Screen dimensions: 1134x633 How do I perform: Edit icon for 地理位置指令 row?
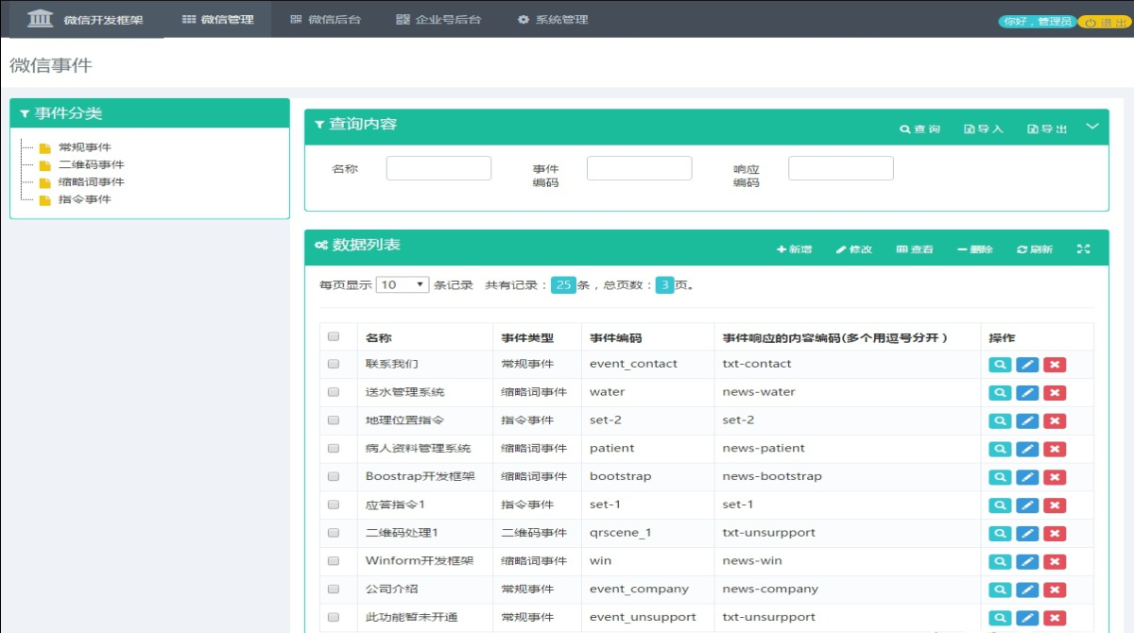(1027, 421)
